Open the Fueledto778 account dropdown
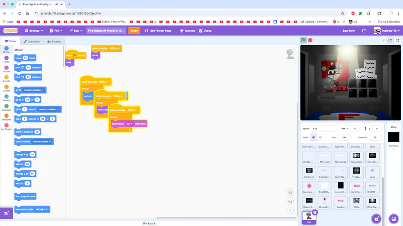The width and height of the screenshot is (403, 226). [x=387, y=30]
